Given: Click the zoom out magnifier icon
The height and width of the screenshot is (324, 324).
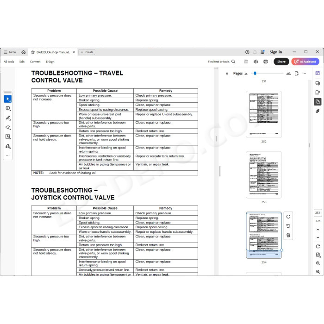Looking at the screenshot, I should click(318, 272).
